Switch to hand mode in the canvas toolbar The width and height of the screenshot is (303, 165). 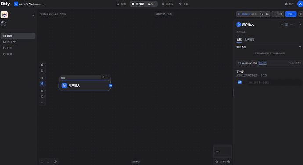(42, 84)
